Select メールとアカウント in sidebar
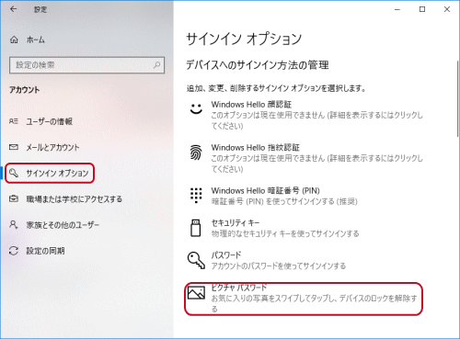Viewport: 460px width, 339px height. pyautogui.click(x=52, y=147)
